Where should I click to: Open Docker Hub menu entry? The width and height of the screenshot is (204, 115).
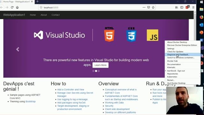(183, 61)
